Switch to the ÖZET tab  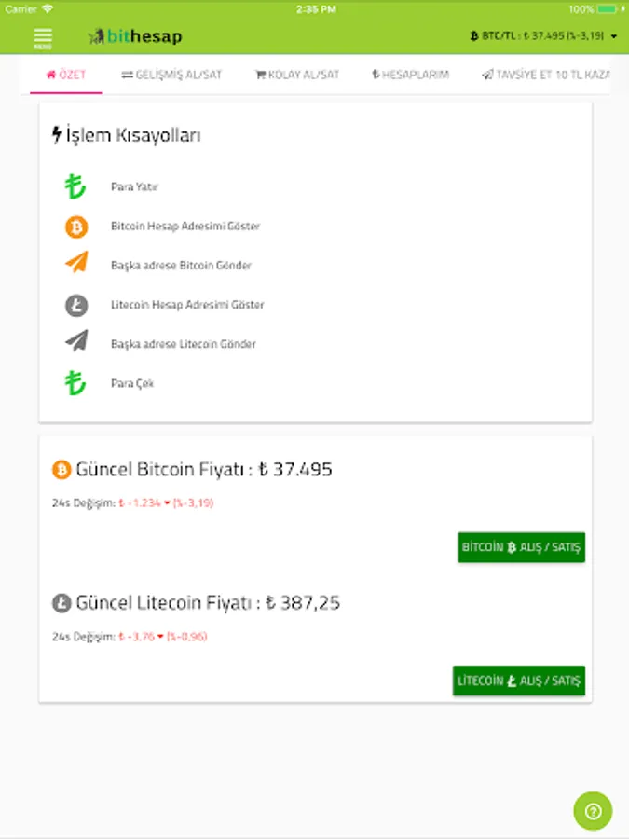click(65, 75)
